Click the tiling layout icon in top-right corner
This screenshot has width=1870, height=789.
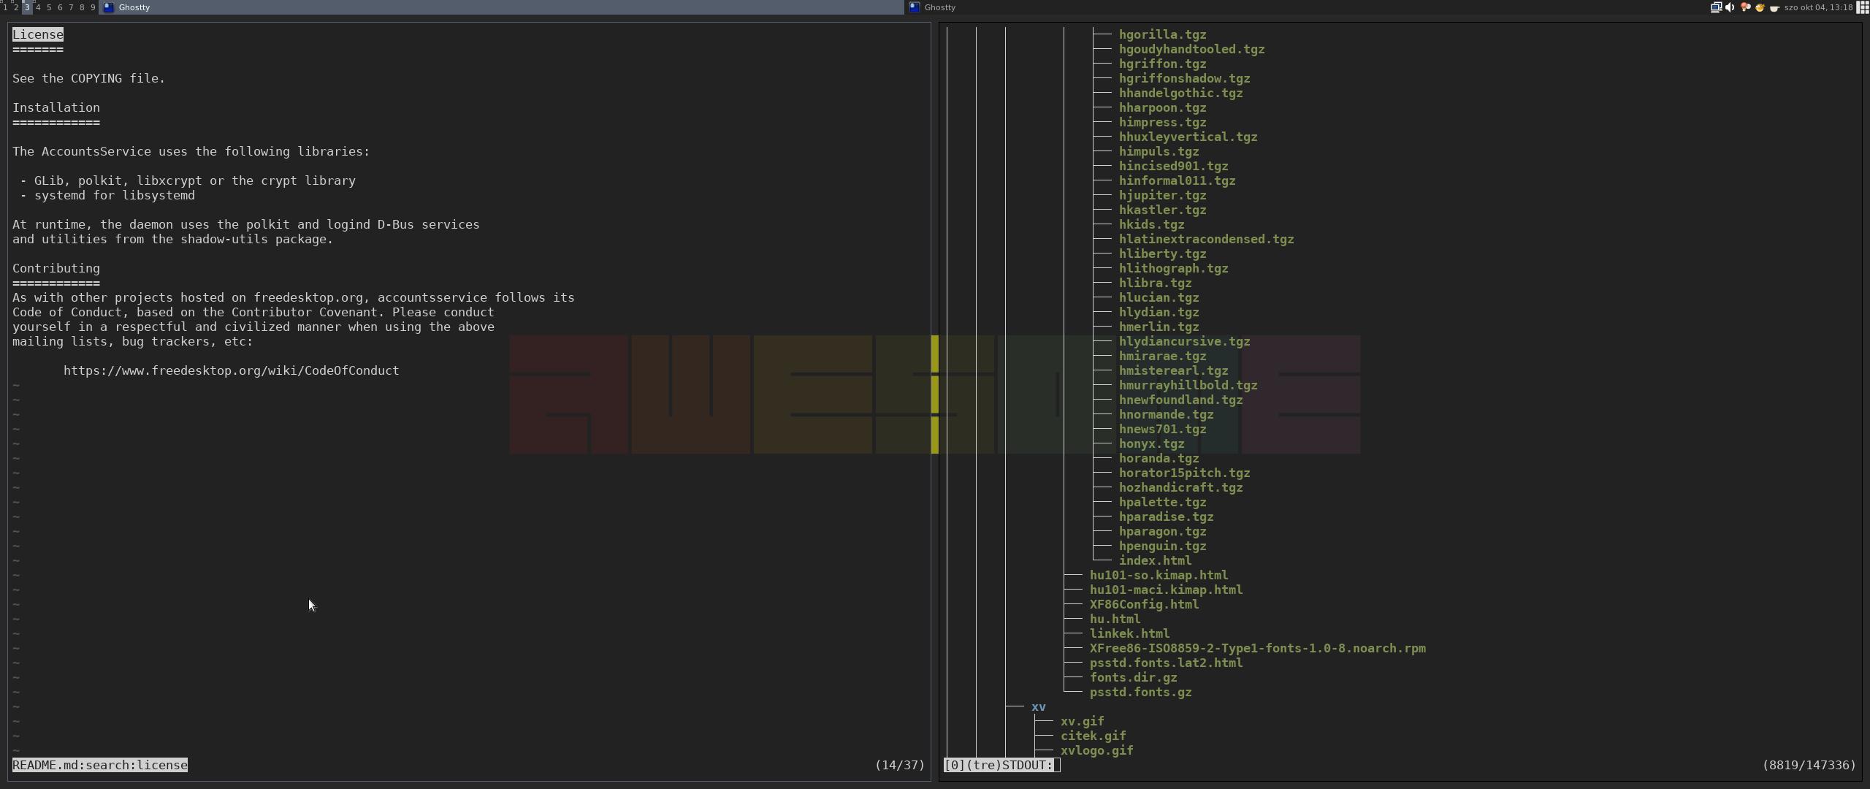coord(1863,7)
